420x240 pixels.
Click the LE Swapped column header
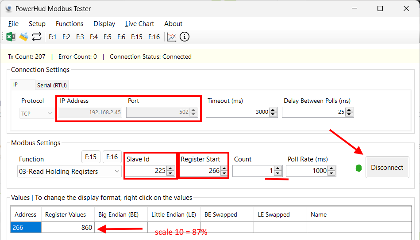point(280,214)
